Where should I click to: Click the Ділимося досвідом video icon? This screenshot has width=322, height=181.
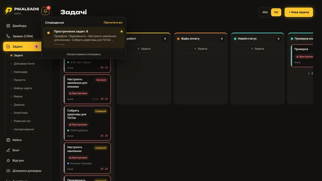coord(8,171)
